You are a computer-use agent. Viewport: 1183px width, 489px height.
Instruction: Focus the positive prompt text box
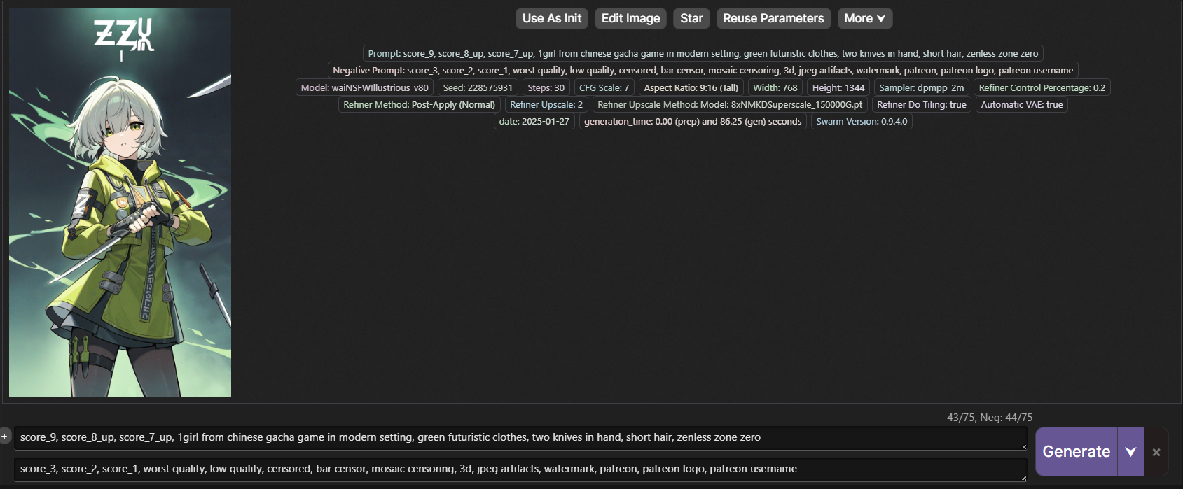[520, 438]
